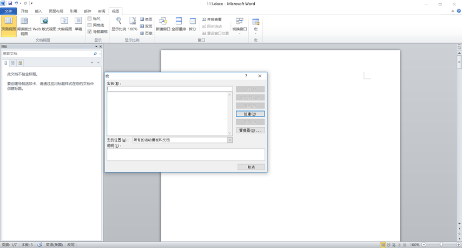Click into the 说明 description box

(186, 154)
